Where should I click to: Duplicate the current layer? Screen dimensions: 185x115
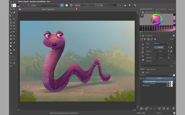(x=147, y=109)
